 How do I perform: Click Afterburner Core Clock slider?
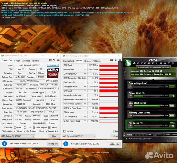[x=149, y=106]
